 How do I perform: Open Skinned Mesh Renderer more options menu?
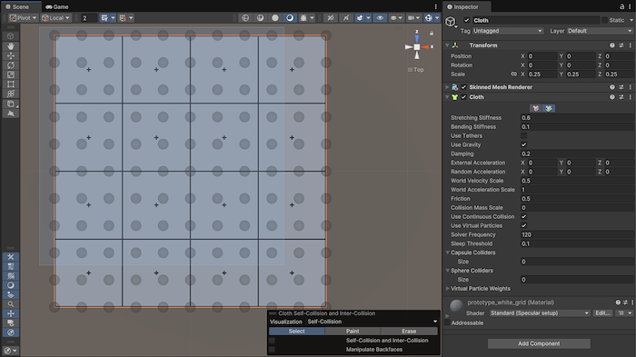pos(630,87)
